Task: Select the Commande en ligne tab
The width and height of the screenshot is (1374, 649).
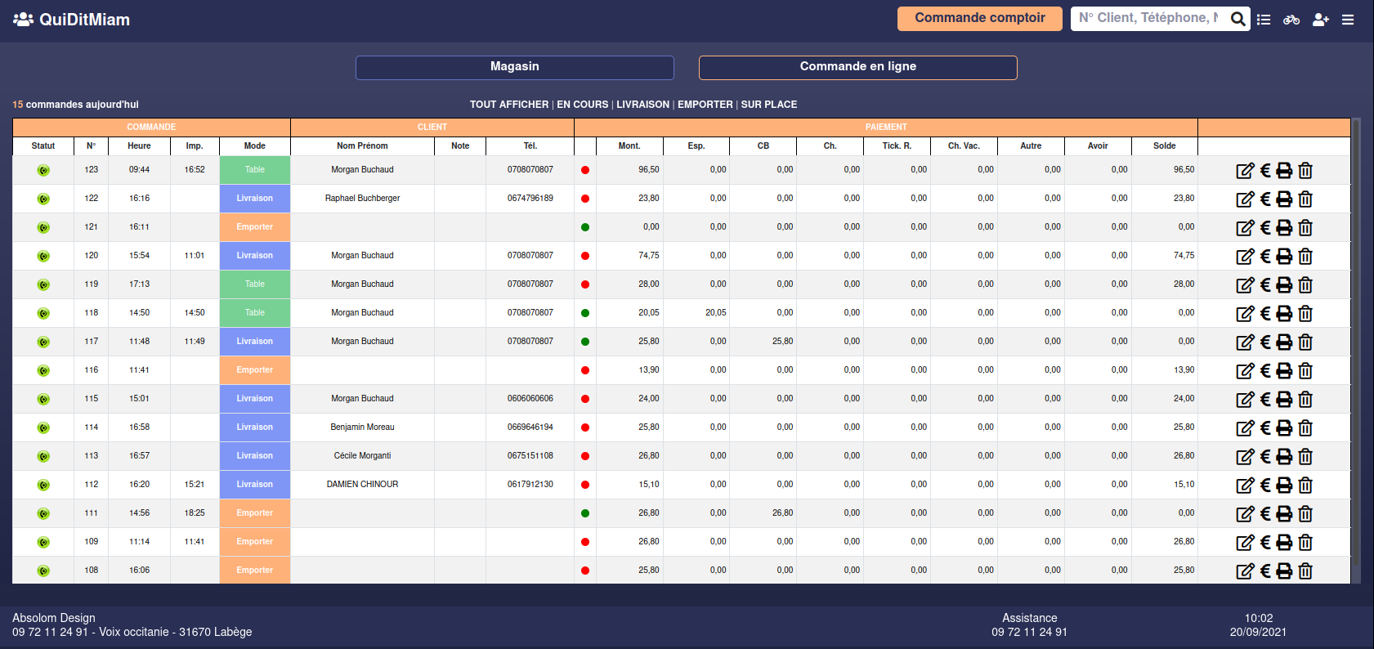Action: pos(858,68)
